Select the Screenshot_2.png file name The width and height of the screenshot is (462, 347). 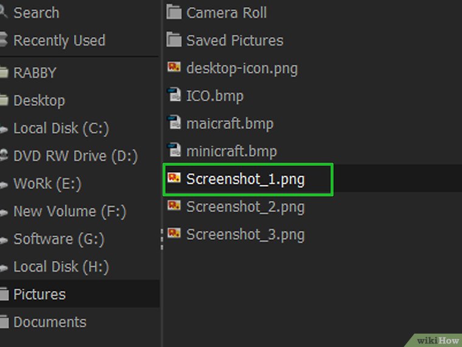coord(245,207)
